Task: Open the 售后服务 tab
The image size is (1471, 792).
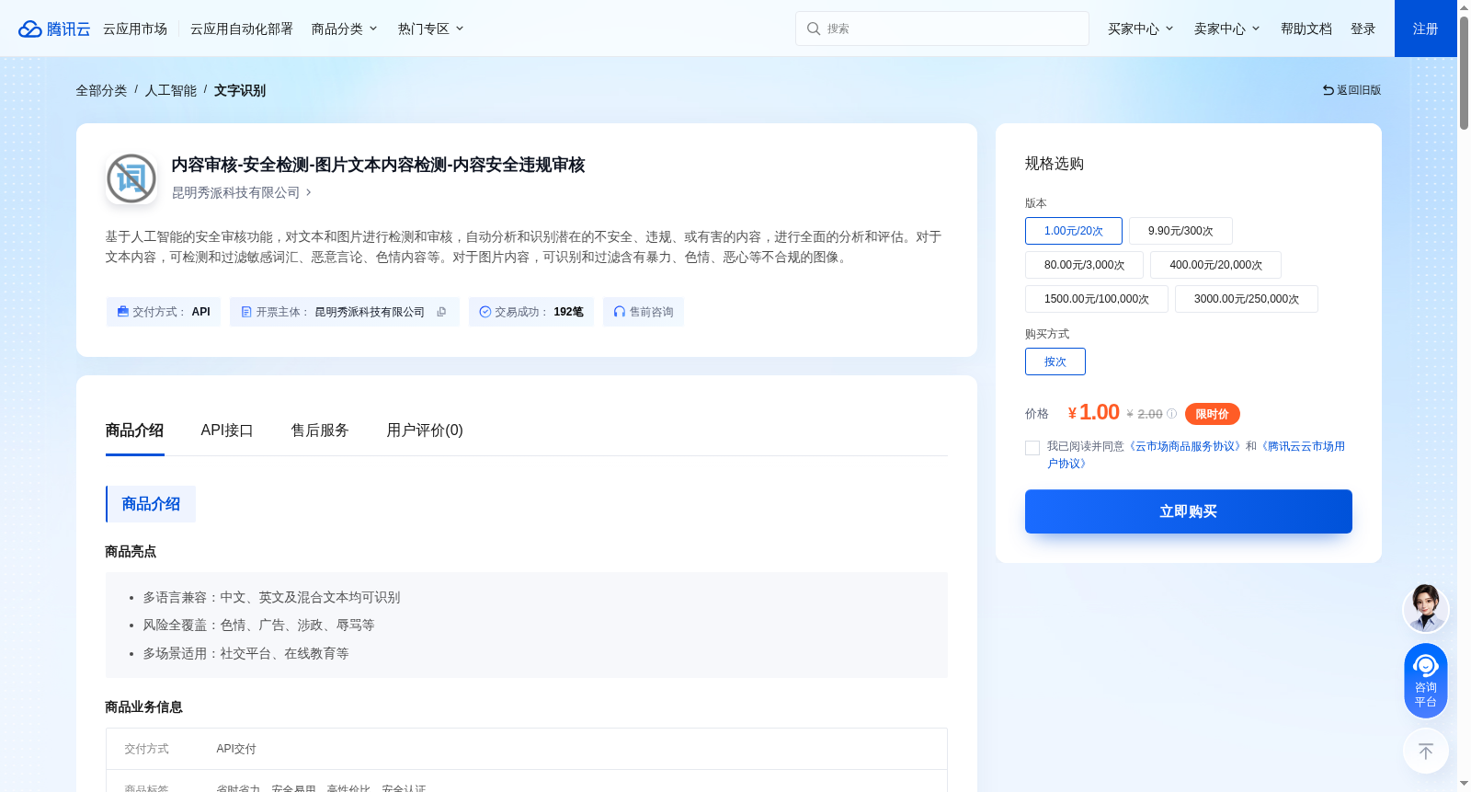Action: tap(320, 430)
